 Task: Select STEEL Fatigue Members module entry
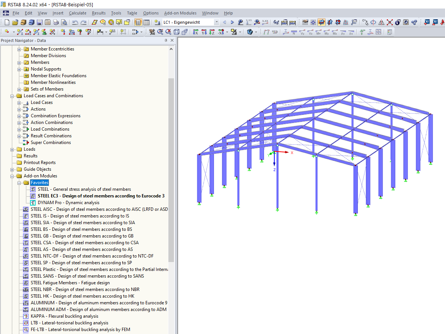(70, 283)
